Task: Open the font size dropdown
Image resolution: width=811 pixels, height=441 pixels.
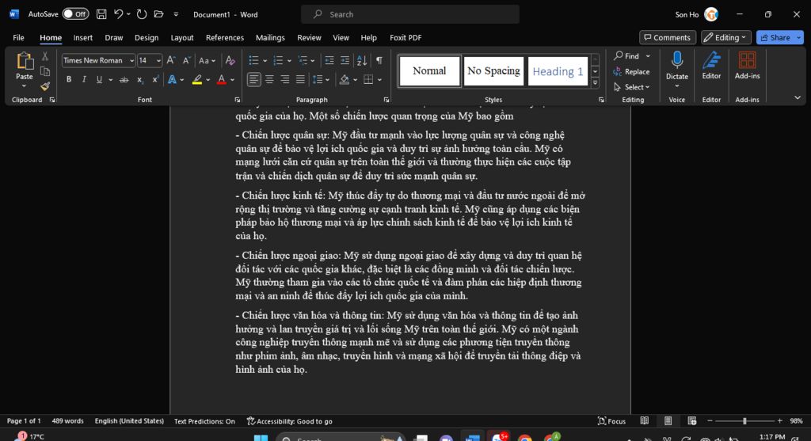Action: click(x=158, y=61)
